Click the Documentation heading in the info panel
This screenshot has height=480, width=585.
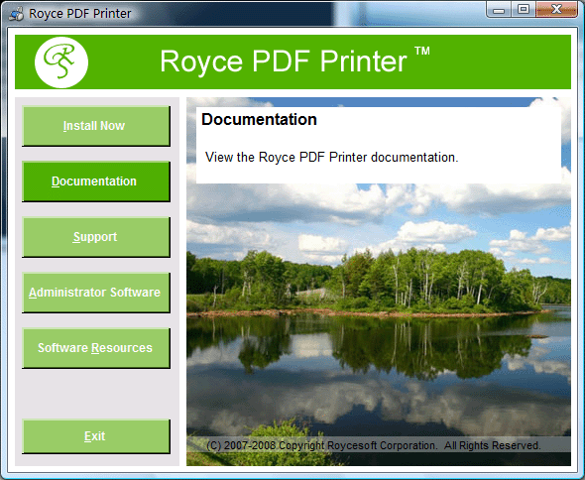(259, 119)
